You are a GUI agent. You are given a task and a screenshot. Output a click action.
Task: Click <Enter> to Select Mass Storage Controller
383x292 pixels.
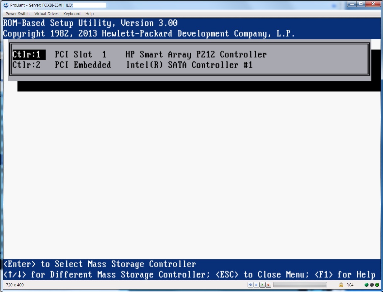(x=100, y=264)
